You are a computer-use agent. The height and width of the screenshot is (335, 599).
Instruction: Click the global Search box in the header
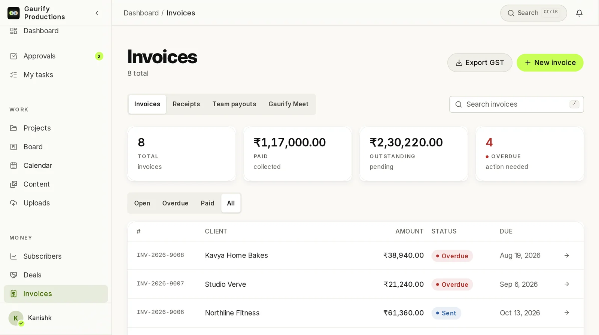pos(533,13)
